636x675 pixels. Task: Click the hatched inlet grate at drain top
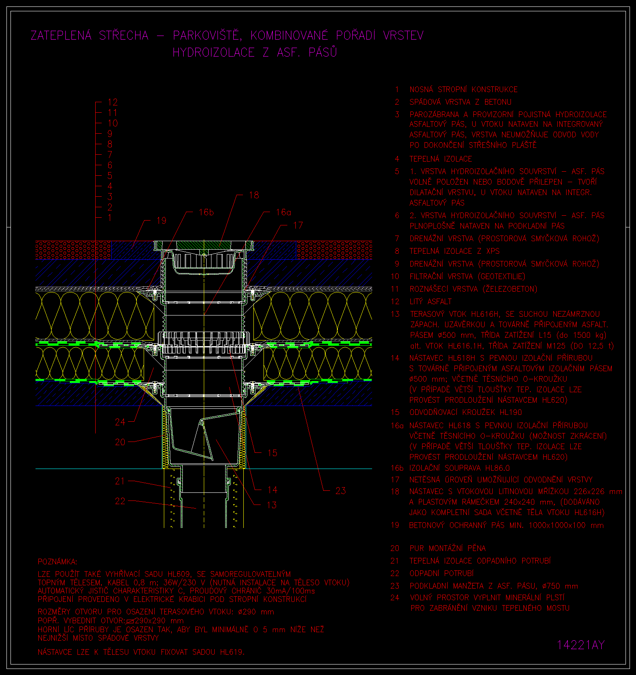(x=203, y=245)
